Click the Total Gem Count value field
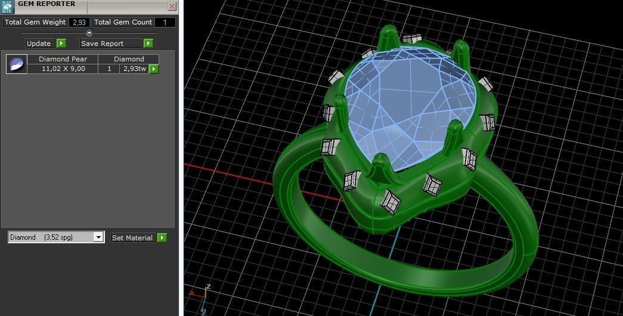Screen dimensions: 623x316 pos(165,22)
